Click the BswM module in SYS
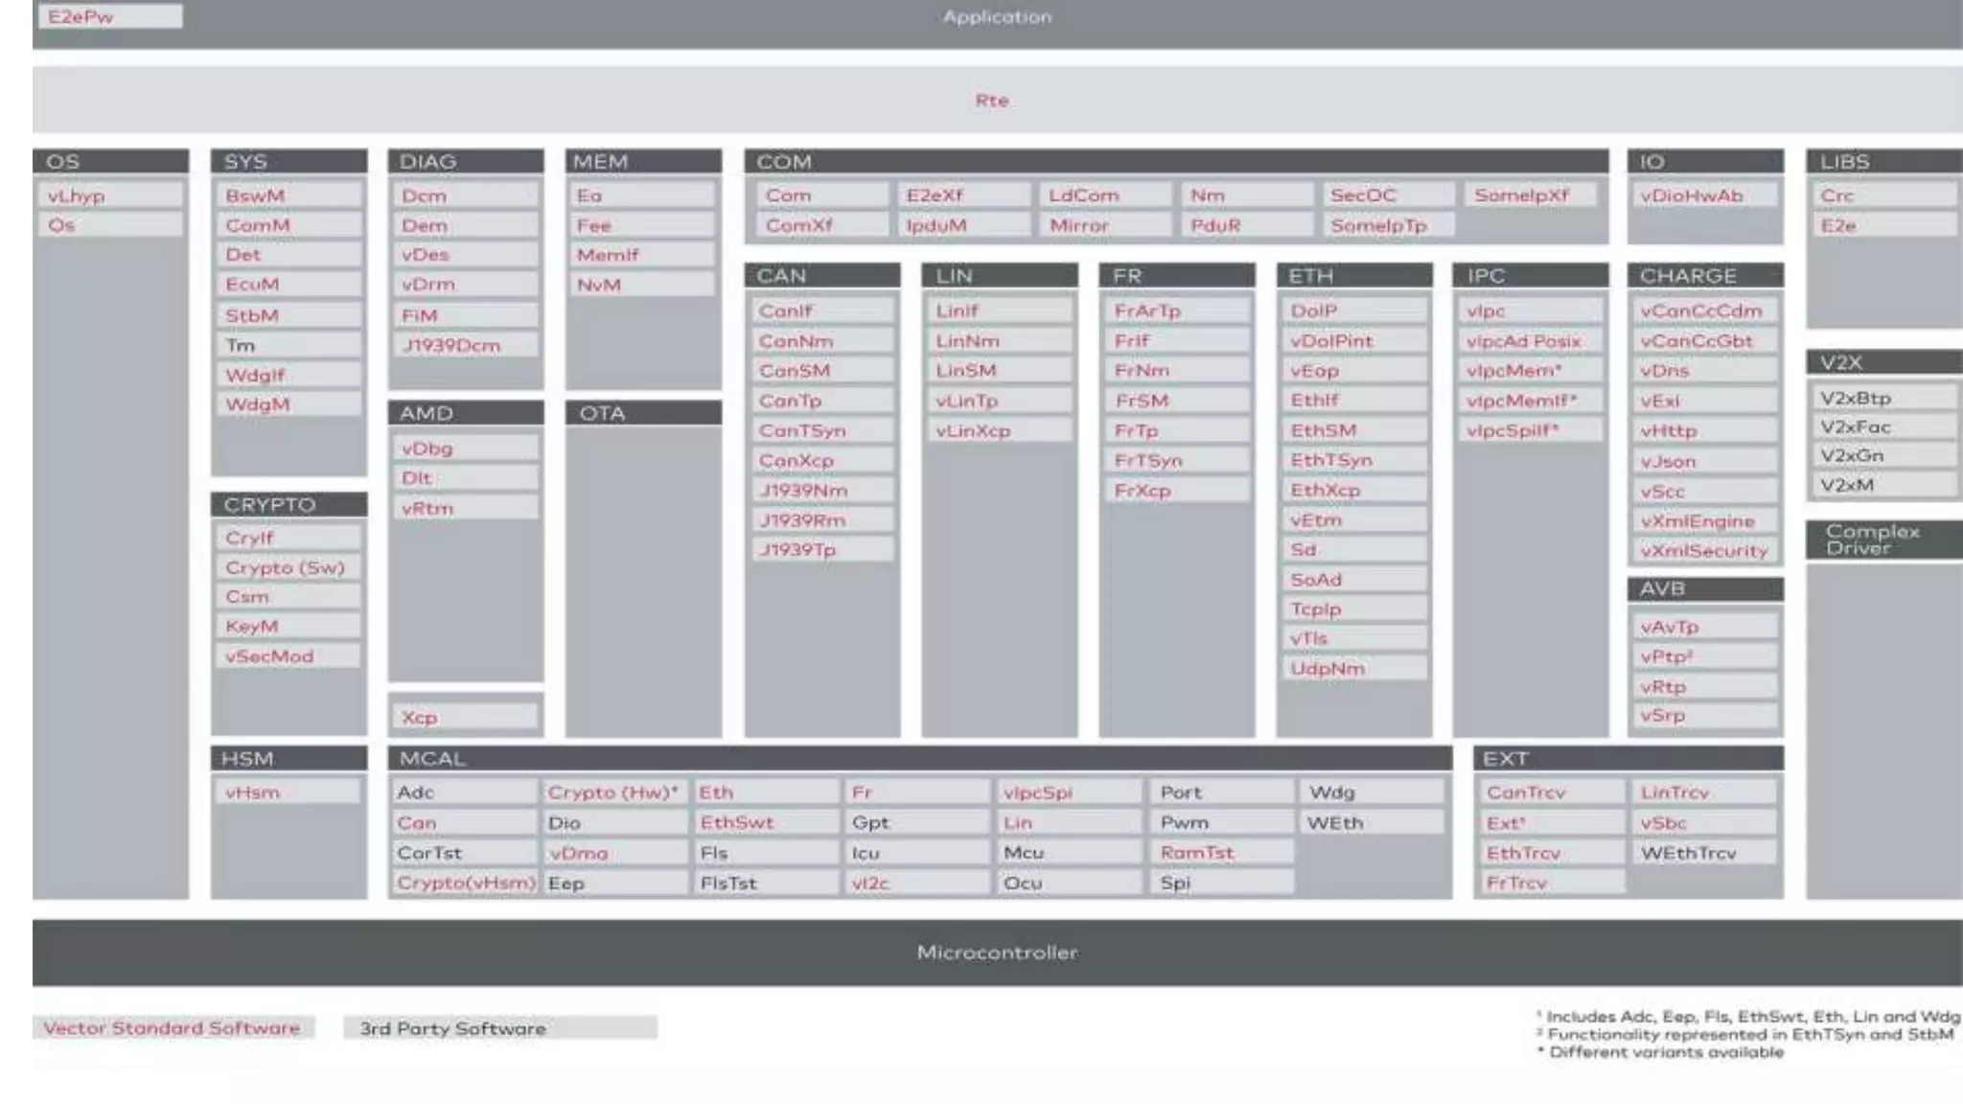 (288, 195)
